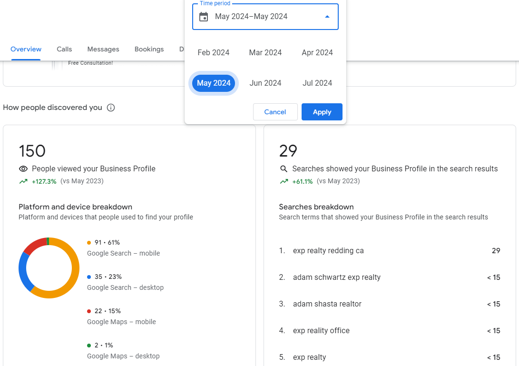The height and width of the screenshot is (366, 519).
Task: Click search term 'exp realty redding ca'
Action: pos(328,251)
